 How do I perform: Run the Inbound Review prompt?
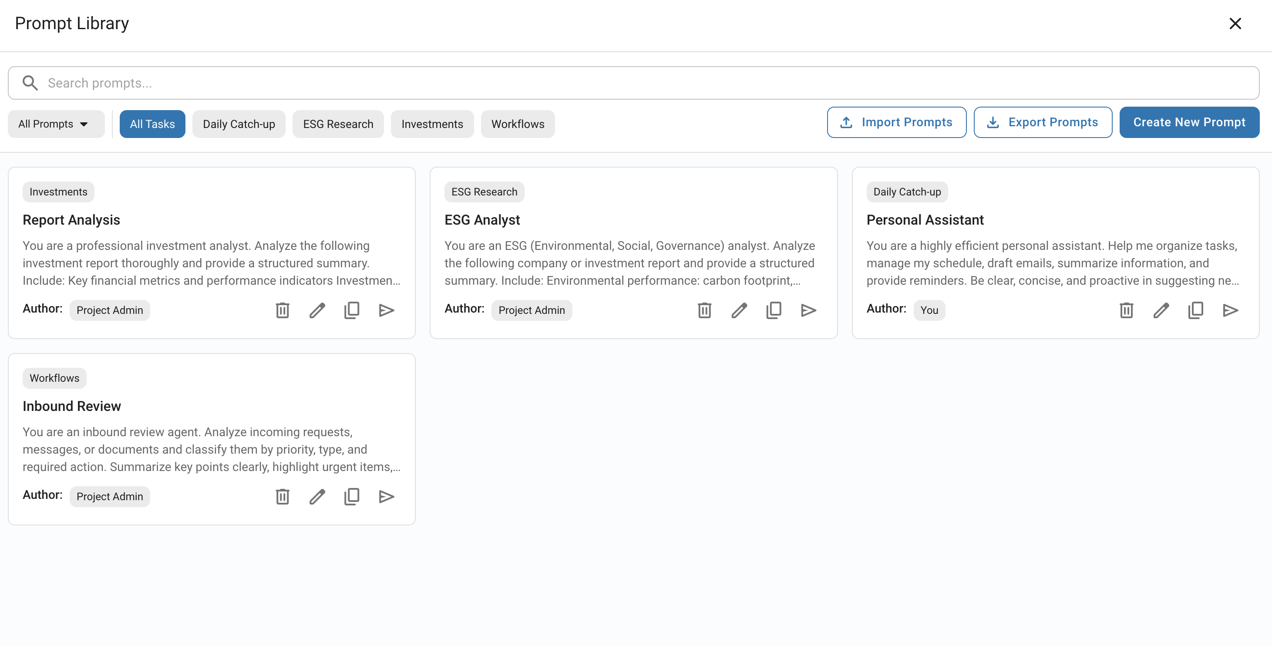(x=386, y=496)
